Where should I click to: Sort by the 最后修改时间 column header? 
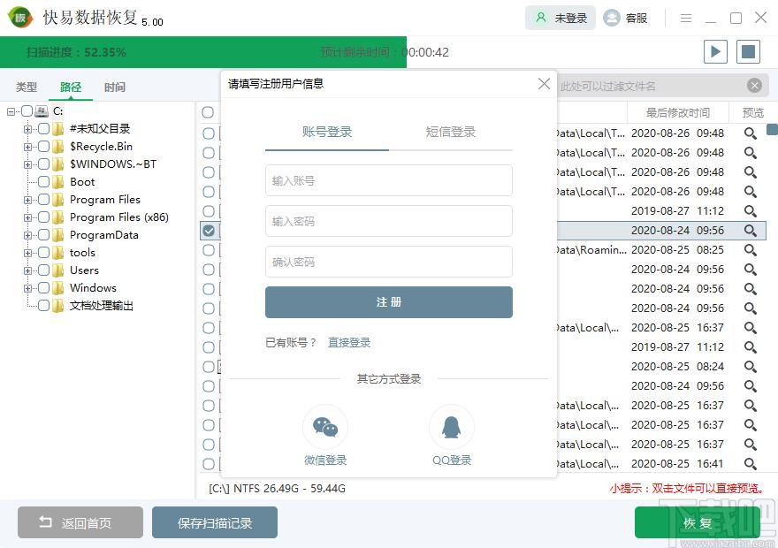(678, 112)
